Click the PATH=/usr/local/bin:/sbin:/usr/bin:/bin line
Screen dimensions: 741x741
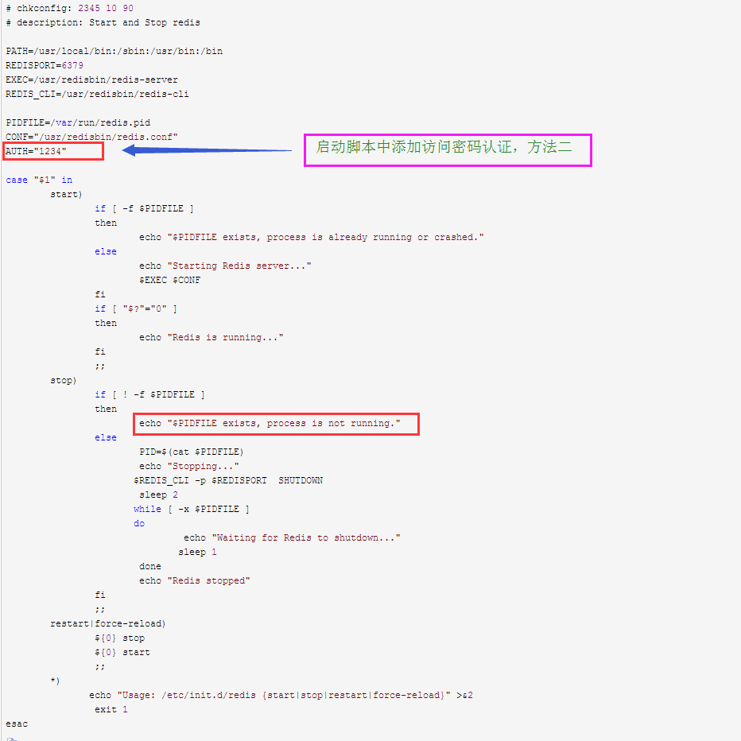coord(114,51)
